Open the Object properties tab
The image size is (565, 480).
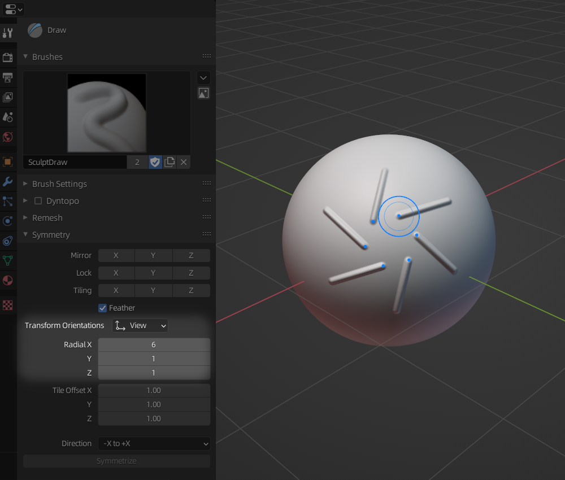pos(8,162)
